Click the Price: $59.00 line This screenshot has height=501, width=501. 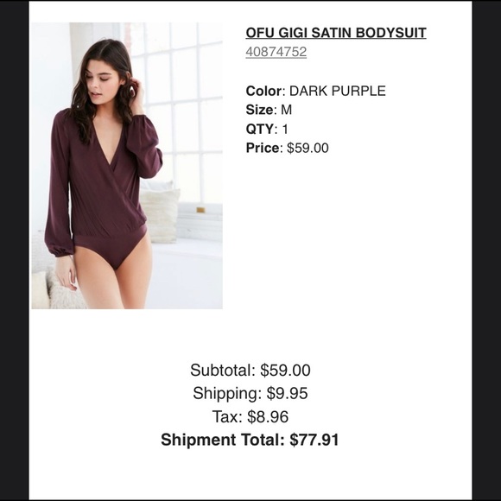coord(287,148)
